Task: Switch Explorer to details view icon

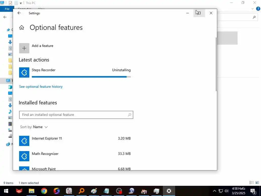Action: pyautogui.click(x=252, y=183)
